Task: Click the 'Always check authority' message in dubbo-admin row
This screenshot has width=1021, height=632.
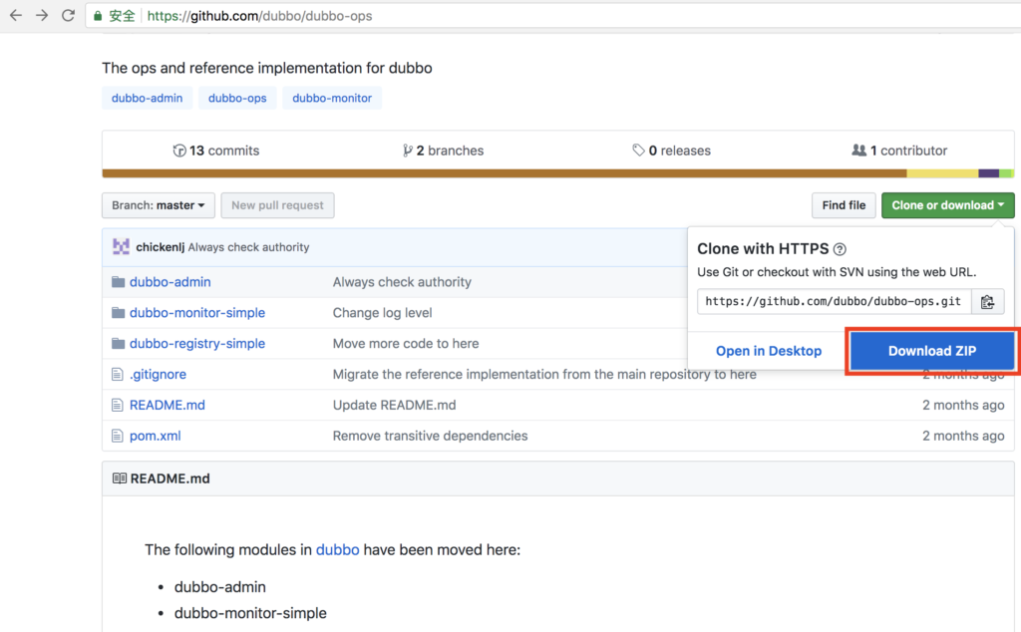Action: pyautogui.click(x=402, y=282)
